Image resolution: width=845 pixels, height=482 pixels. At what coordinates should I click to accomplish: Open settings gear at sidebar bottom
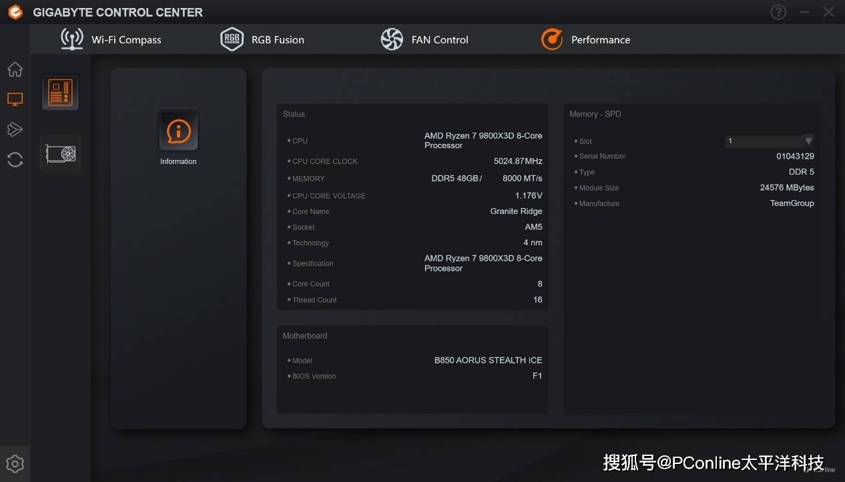15,463
